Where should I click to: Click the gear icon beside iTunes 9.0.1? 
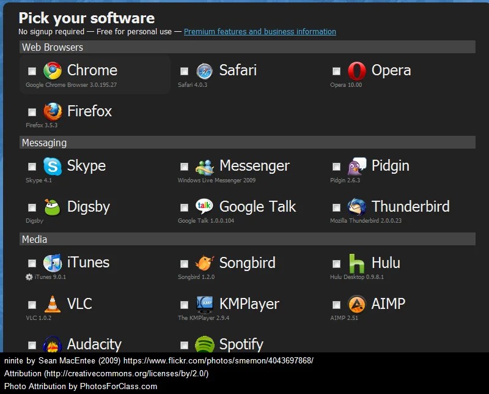(x=29, y=277)
